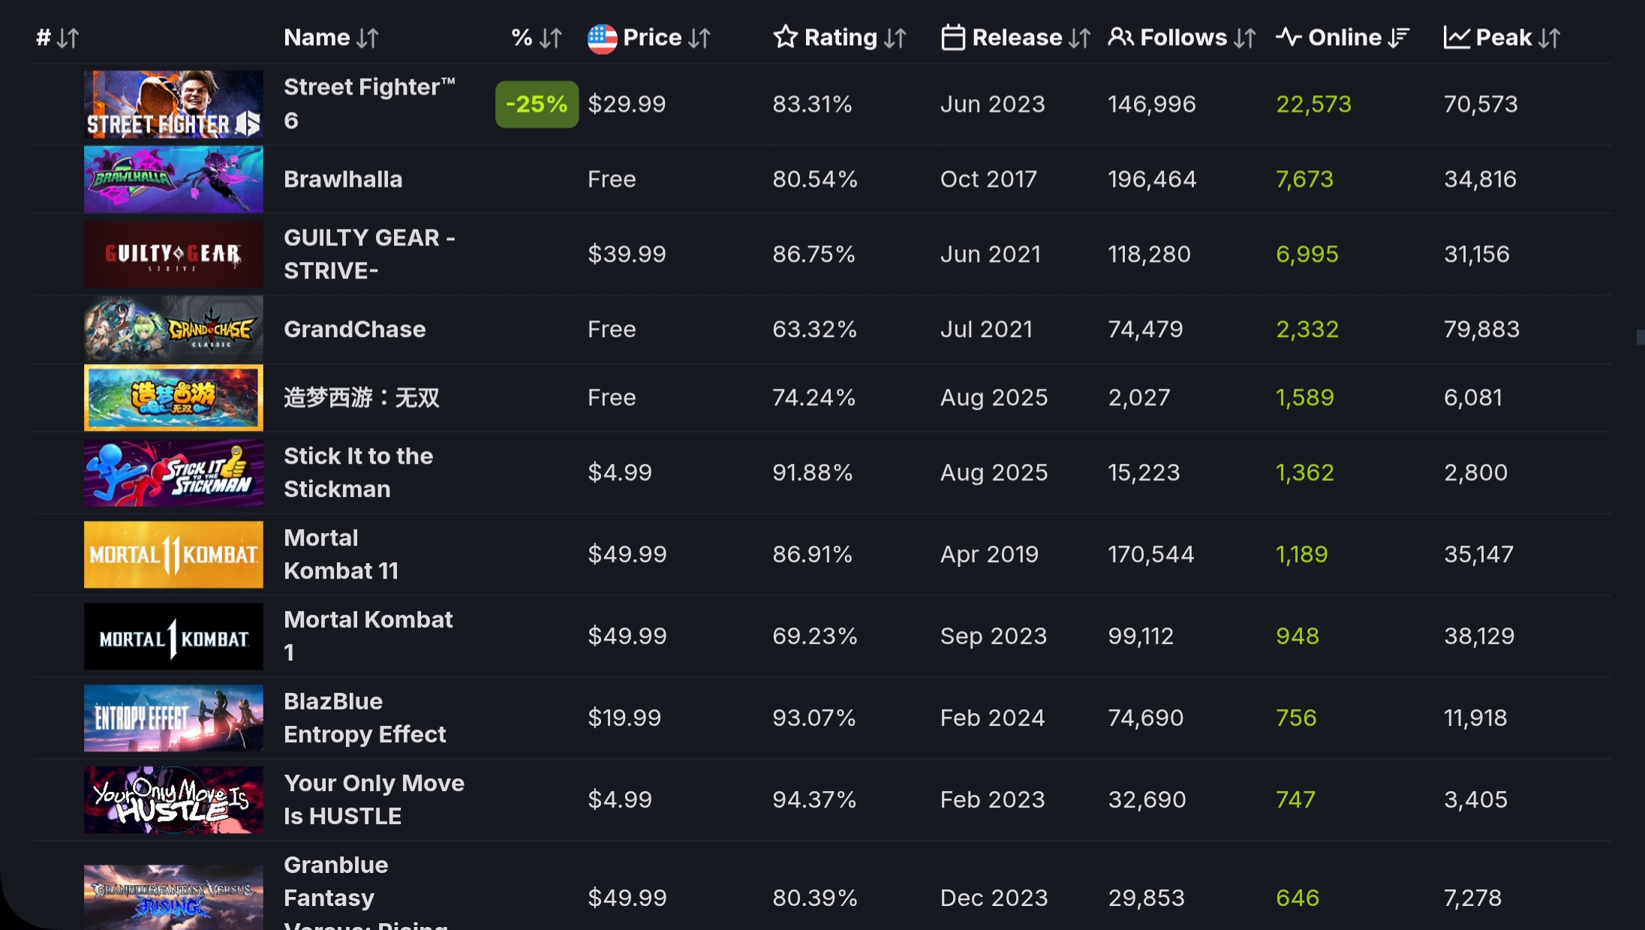Click the star icon beside Rating
Image resolution: width=1645 pixels, height=930 pixels.
[785, 38]
